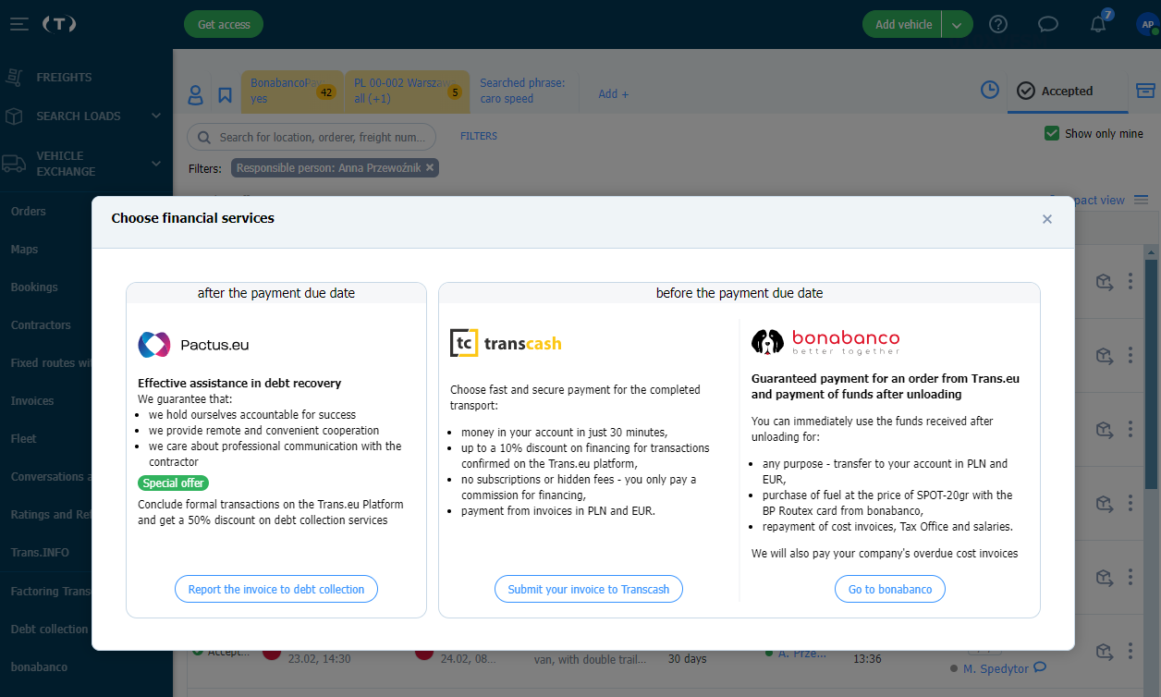This screenshot has width=1161, height=697.
Task: Click the Go to bonabanco button
Action: (890, 589)
